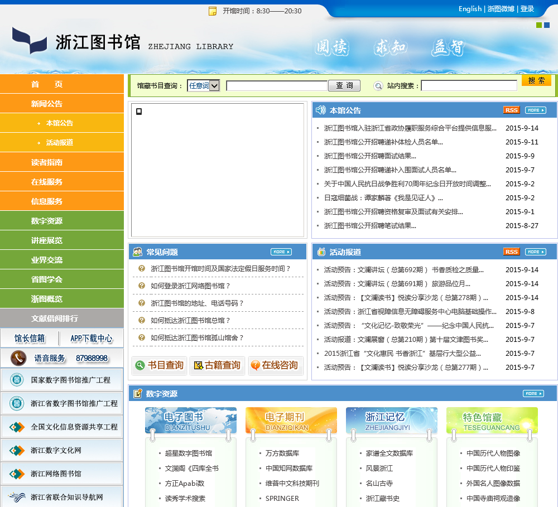Click the phone icon for 语音服务

click(18, 358)
